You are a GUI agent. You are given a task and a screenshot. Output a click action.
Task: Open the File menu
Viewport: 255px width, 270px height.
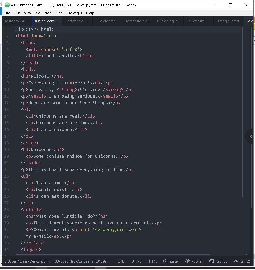click(x=7, y=13)
